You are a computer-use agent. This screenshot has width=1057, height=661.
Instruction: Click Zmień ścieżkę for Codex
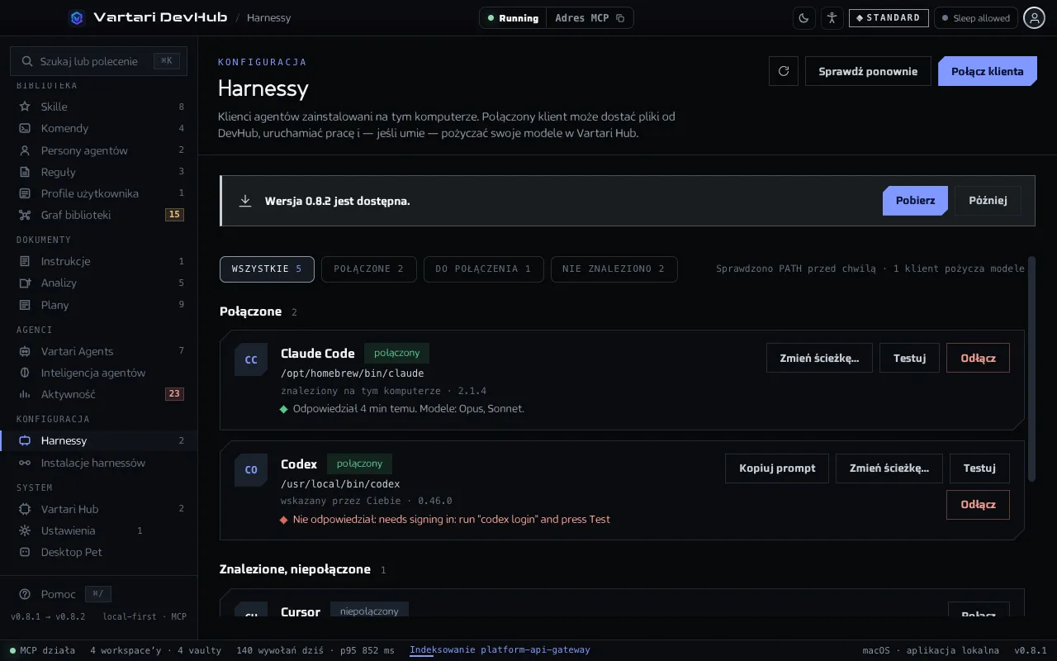[889, 468]
